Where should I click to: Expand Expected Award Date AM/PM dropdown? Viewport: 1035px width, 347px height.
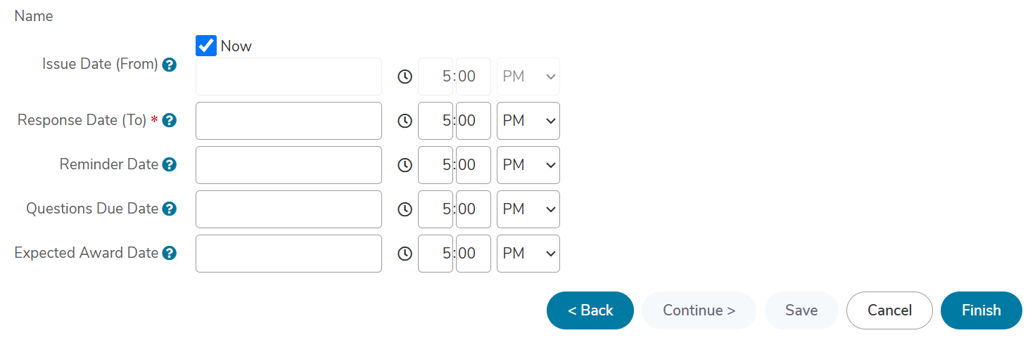tap(528, 254)
